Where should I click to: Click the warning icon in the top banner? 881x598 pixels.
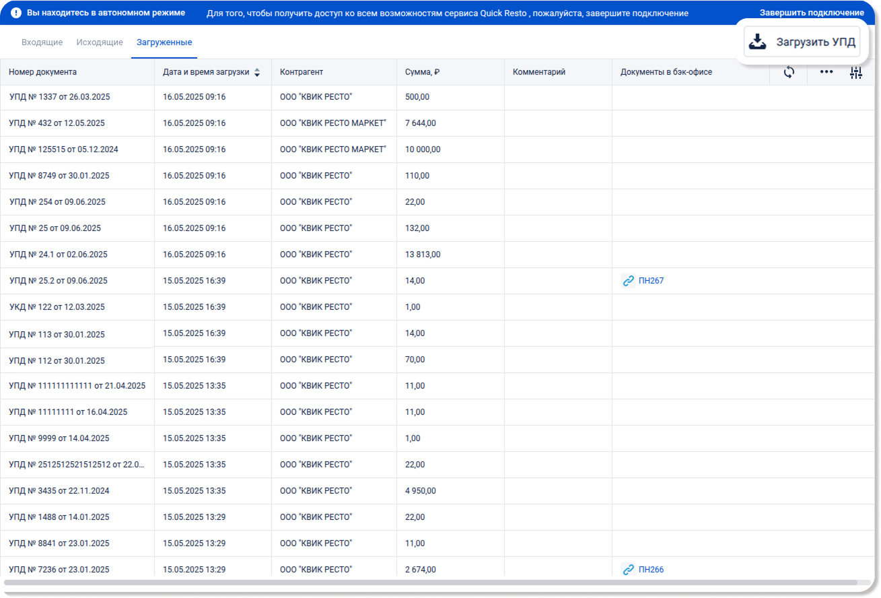[x=16, y=13]
